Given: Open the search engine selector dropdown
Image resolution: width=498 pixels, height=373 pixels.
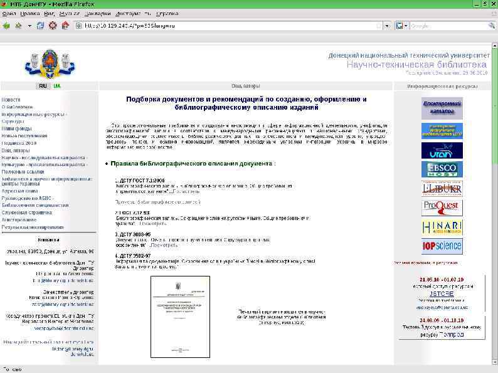Looking at the screenshot, I should (x=403, y=26).
